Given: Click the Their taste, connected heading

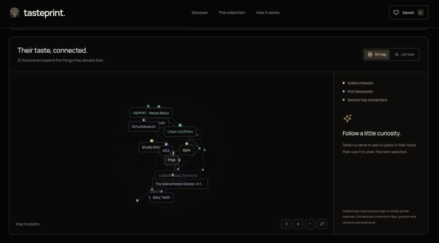Looking at the screenshot, I should pyautogui.click(x=52, y=50).
